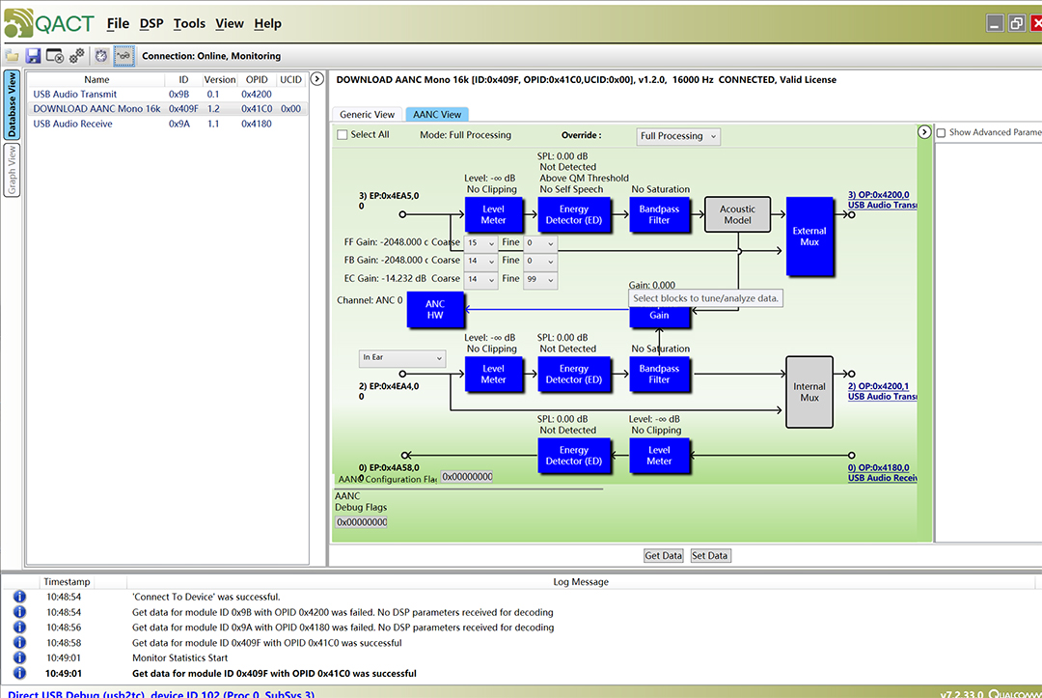Collapse the module list panel arrow
The height and width of the screenshot is (698, 1042).
(x=316, y=79)
